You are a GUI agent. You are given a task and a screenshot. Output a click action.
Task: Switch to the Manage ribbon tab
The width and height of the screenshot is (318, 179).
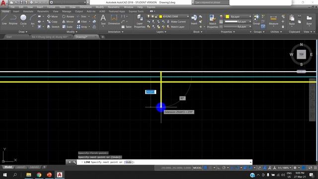(67, 11)
